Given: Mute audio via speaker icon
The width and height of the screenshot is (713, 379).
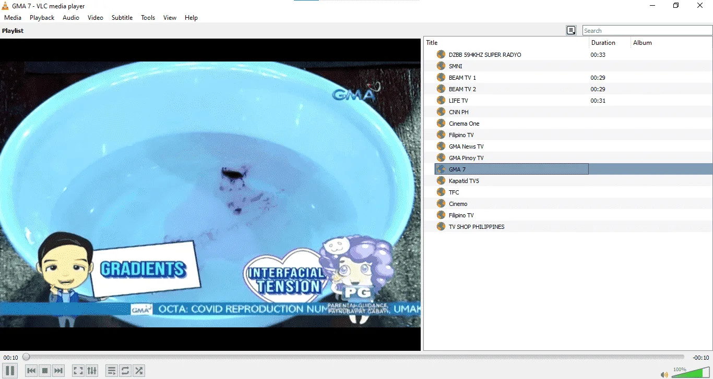Looking at the screenshot, I should [x=664, y=374].
